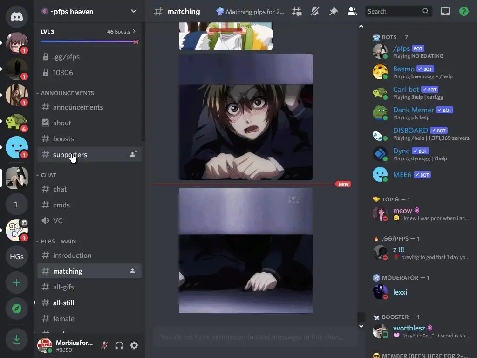477x358 pixels.
Task: Open the about rules channel
Action: [x=89, y=123]
